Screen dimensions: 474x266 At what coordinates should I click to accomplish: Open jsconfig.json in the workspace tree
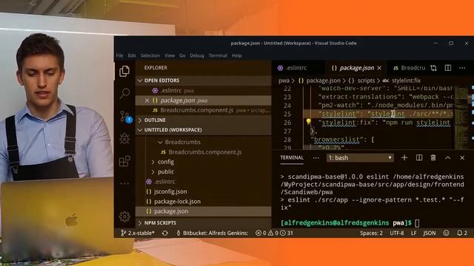tap(203, 191)
